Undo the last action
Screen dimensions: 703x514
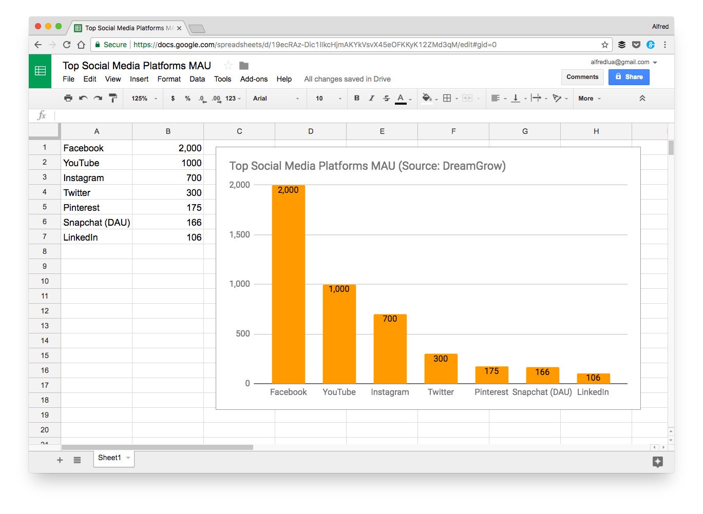tap(83, 98)
